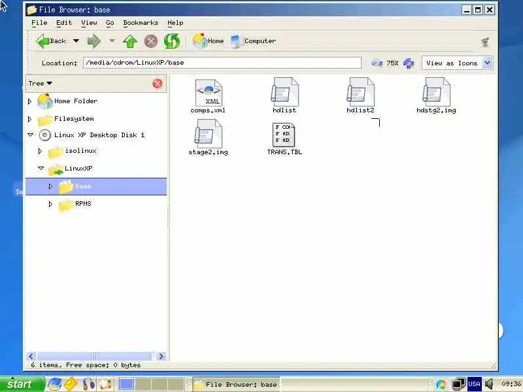Open the File menu
The height and width of the screenshot is (392, 523).
39,23
